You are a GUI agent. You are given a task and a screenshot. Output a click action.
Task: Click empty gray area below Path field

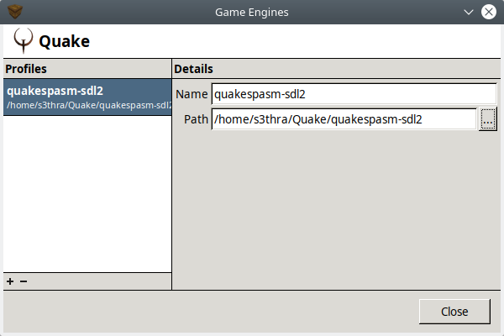click(x=336, y=209)
